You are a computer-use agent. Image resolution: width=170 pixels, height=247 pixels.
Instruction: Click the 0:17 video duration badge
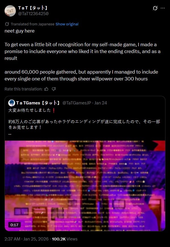[x=14, y=225]
